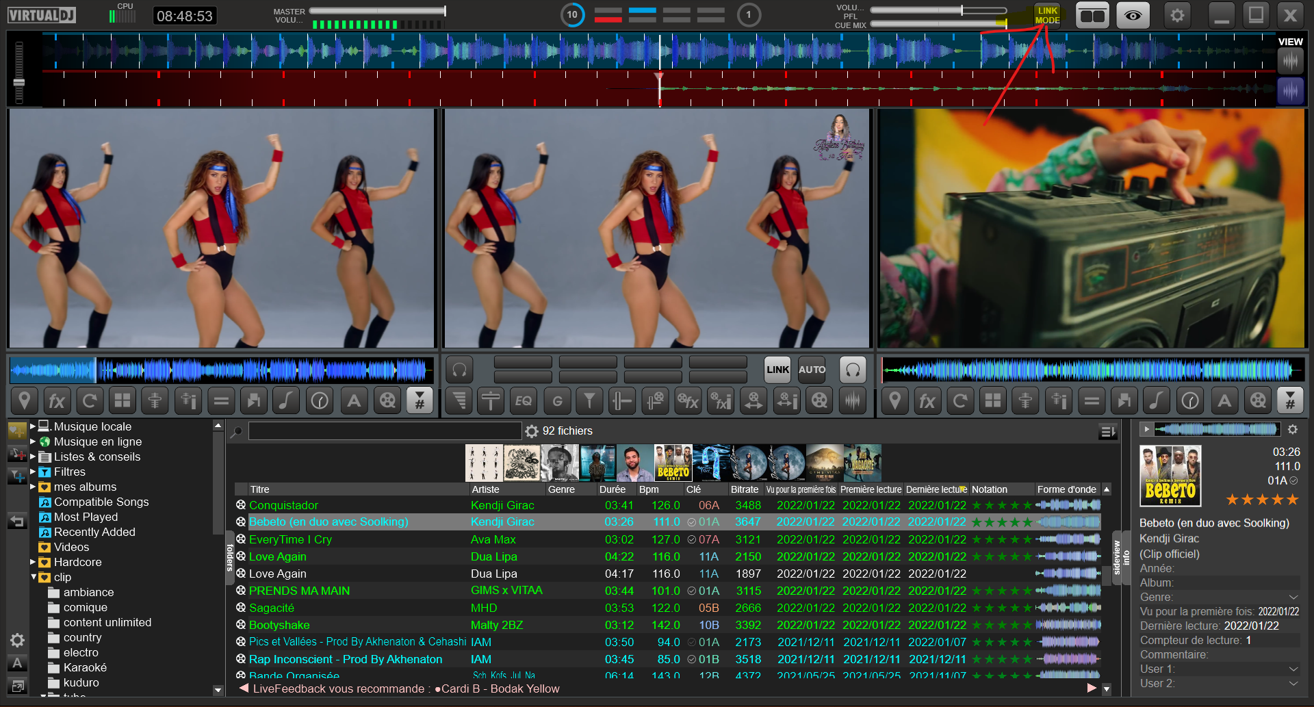Sort the song list by Bpm column

coord(649,489)
